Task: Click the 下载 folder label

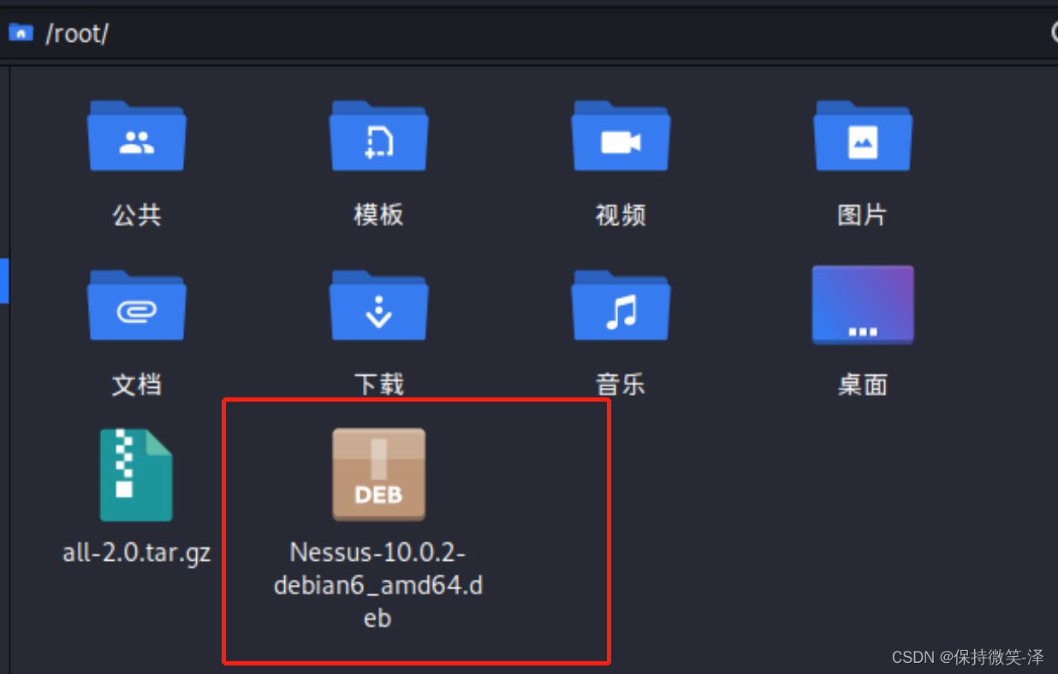Action: (379, 385)
